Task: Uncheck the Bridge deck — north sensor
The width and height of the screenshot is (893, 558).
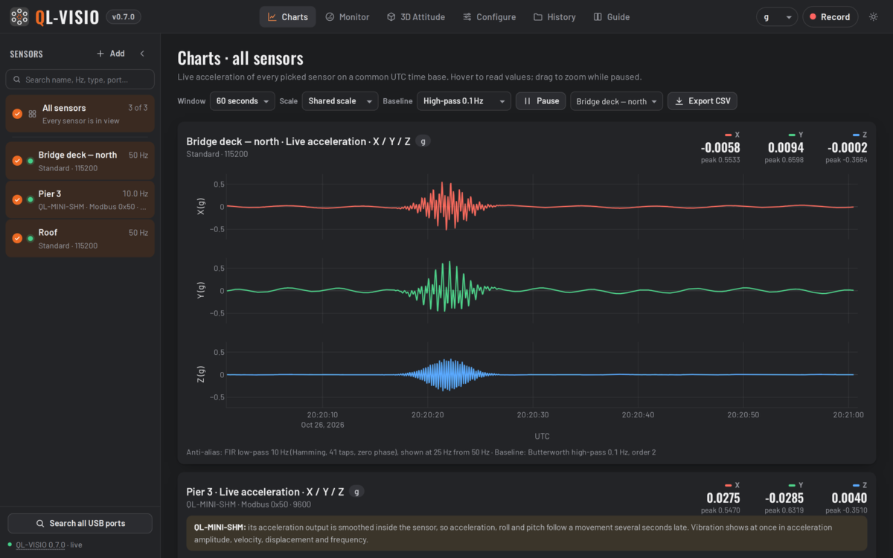Action: pos(17,161)
